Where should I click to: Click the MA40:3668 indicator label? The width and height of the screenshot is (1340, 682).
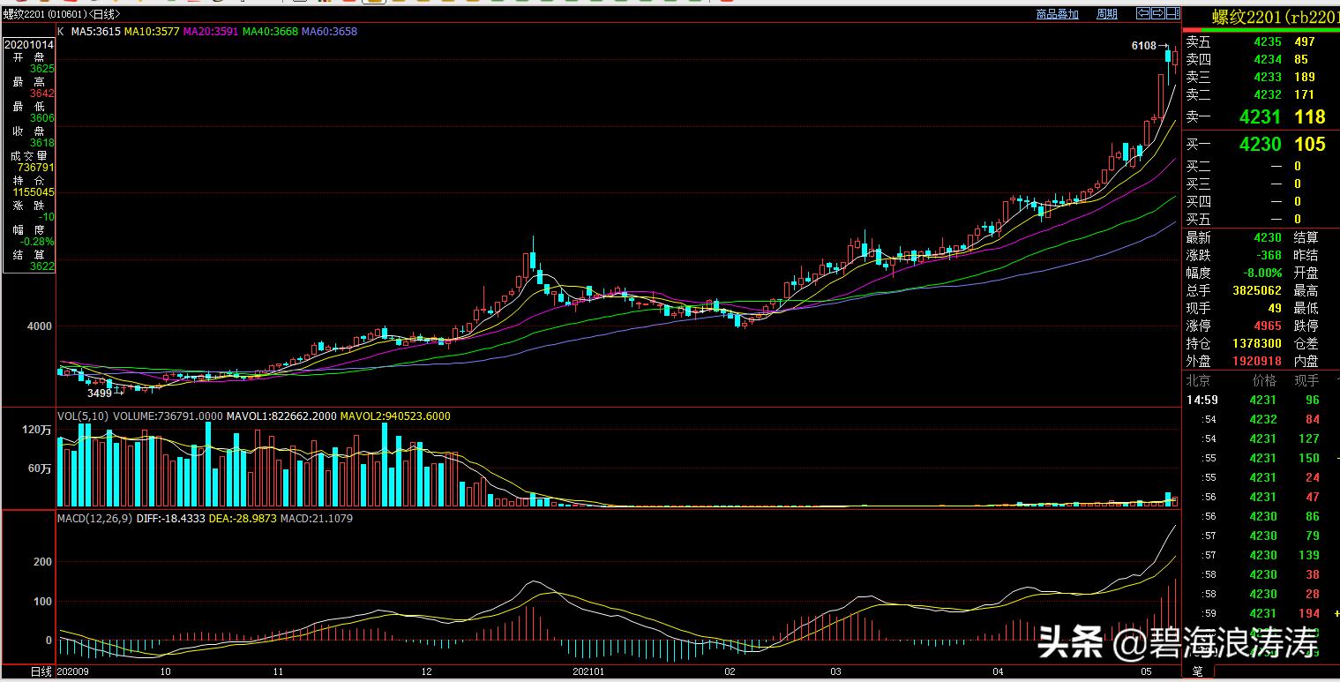(270, 32)
